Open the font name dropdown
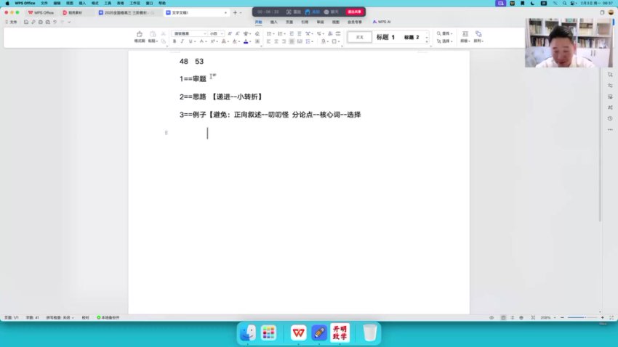The image size is (618, 347). (190, 33)
